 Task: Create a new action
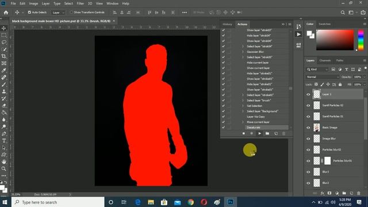tap(276, 133)
